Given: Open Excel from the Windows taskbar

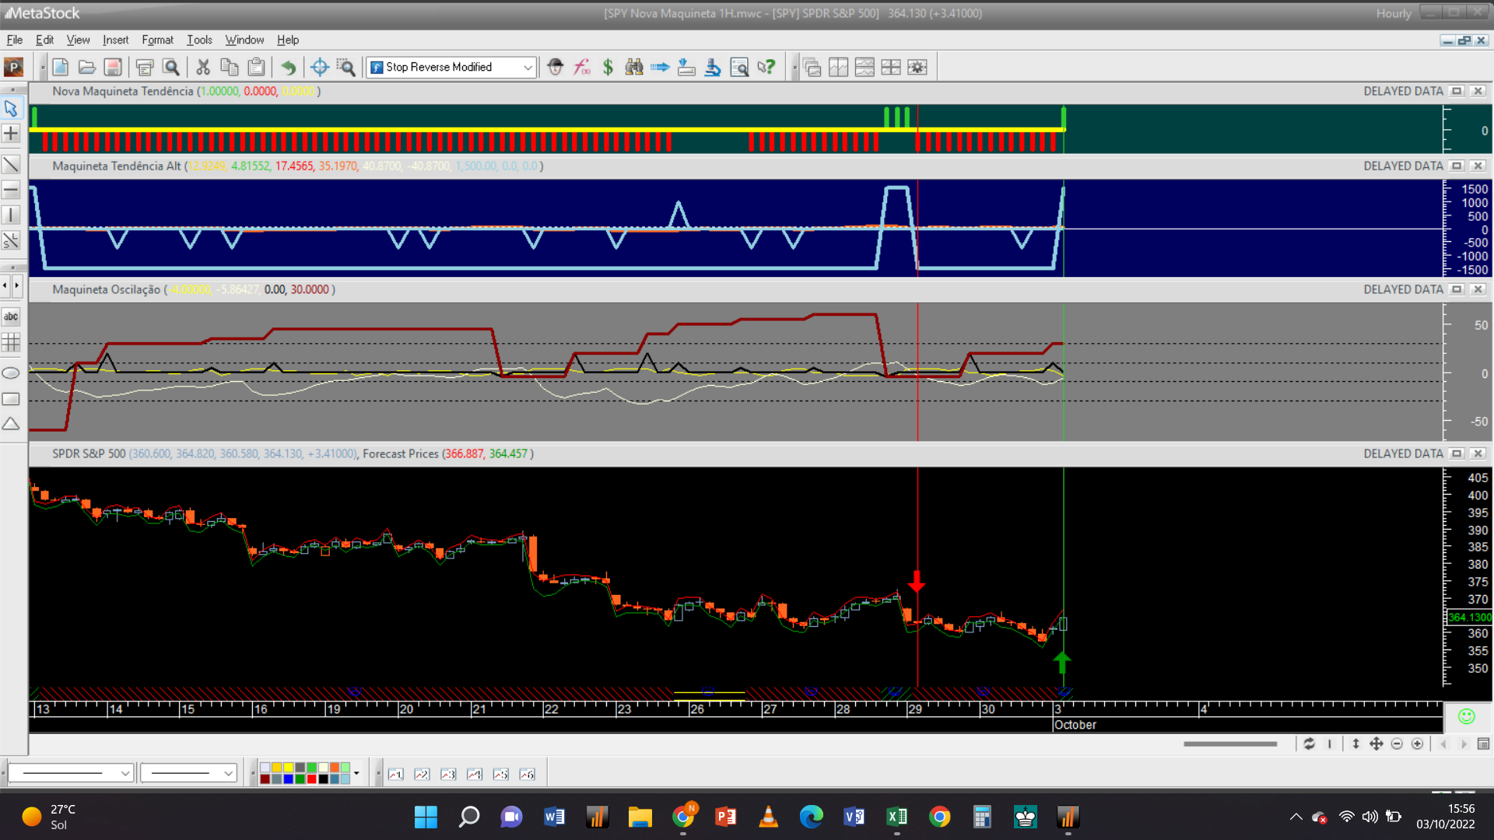Looking at the screenshot, I should [896, 817].
